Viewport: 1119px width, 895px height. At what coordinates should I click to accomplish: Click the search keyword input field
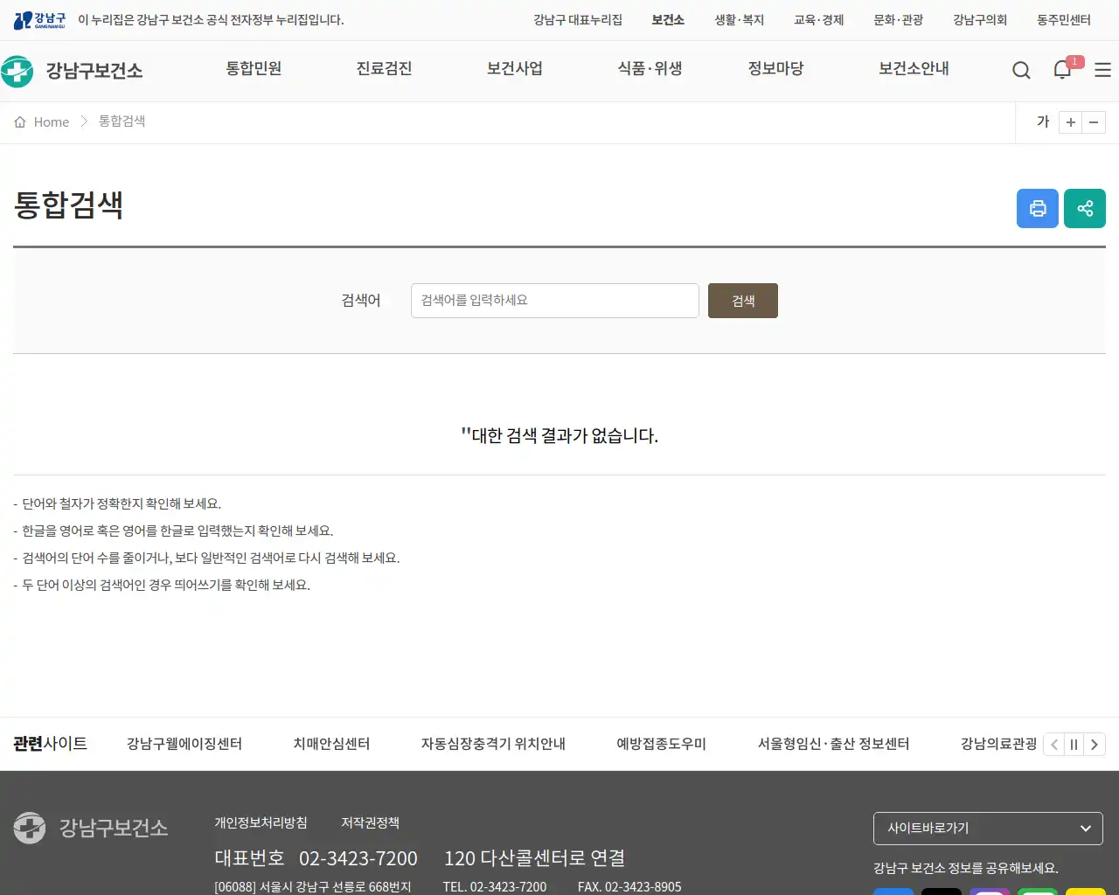coord(554,300)
